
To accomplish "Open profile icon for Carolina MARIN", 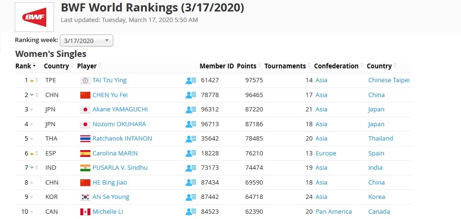I will (x=191, y=153).
